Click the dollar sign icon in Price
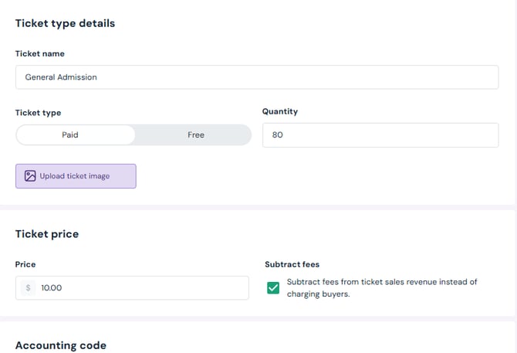The image size is (517, 353). pyautogui.click(x=29, y=288)
